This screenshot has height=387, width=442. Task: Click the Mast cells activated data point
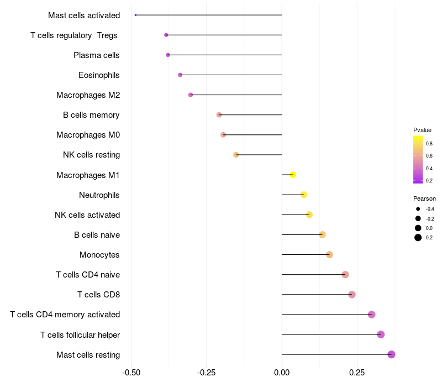point(135,15)
